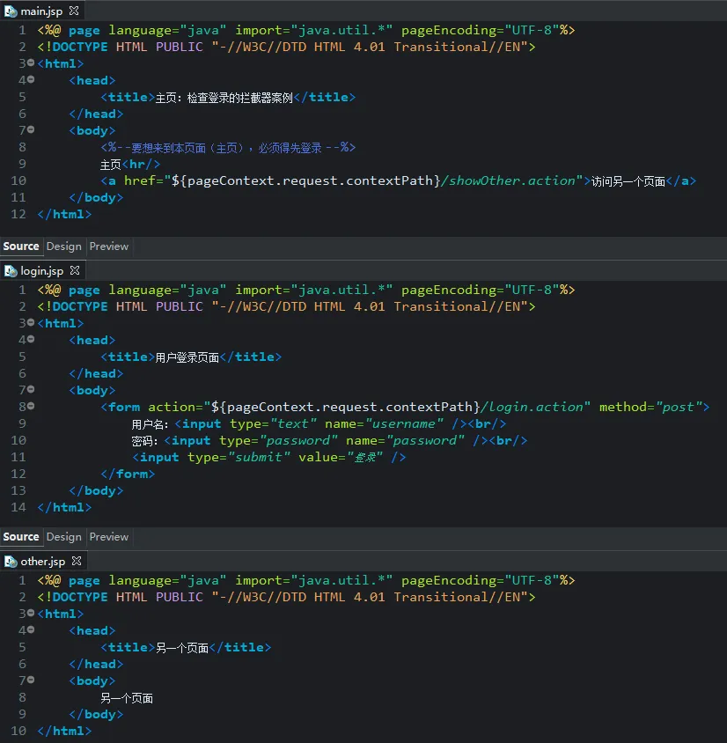727x743 pixels.
Task: Close the main.jsp editor tab
Action: [74, 11]
